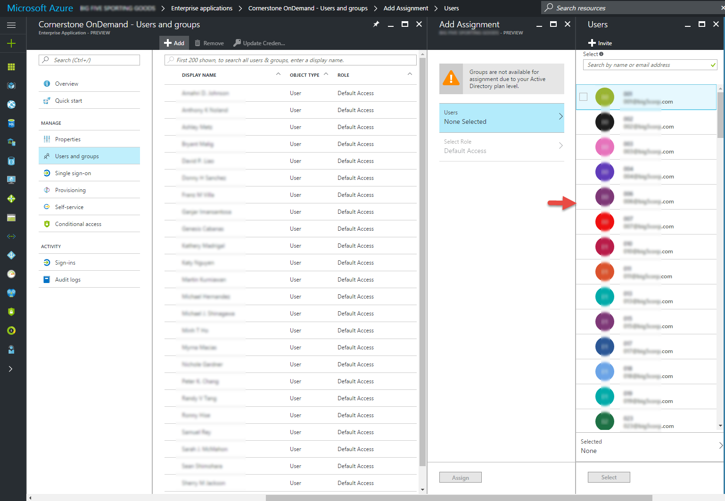Open the Cost management circle icon in sidebar
This screenshot has width=725, height=501.
pyautogui.click(x=11, y=331)
